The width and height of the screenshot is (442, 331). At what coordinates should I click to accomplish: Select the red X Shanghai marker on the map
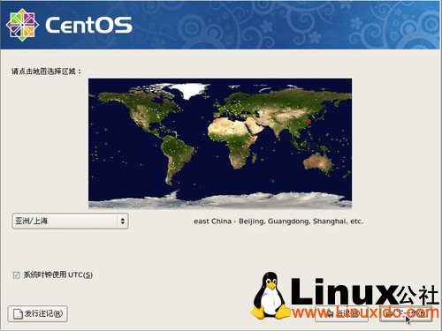(x=309, y=122)
